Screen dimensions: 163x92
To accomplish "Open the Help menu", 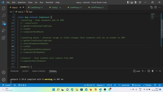I will [57, 2].
